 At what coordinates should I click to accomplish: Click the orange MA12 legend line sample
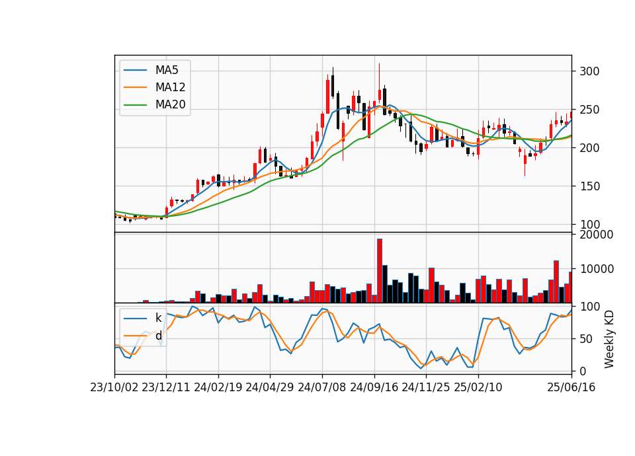(135, 87)
